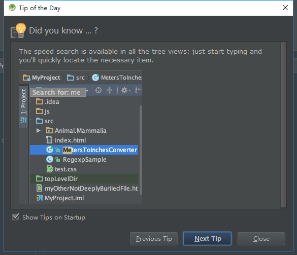Go back with Previous Tip button
297x255 pixels.
click(154, 239)
